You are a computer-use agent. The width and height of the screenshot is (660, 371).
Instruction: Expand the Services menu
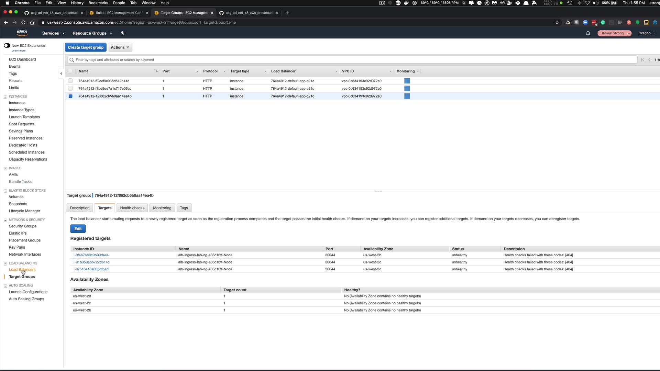click(53, 33)
